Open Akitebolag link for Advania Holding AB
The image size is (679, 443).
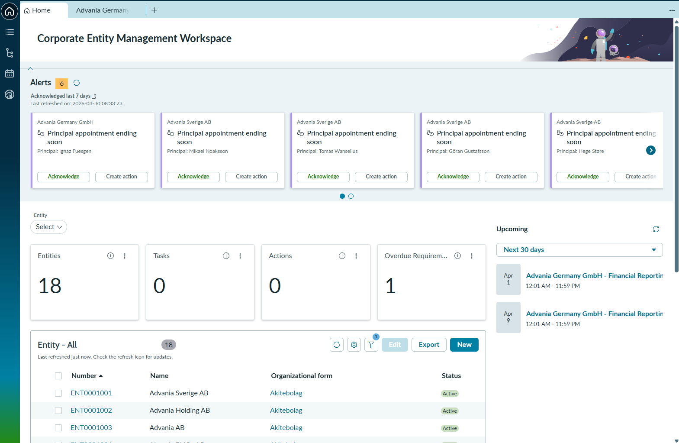(286, 411)
